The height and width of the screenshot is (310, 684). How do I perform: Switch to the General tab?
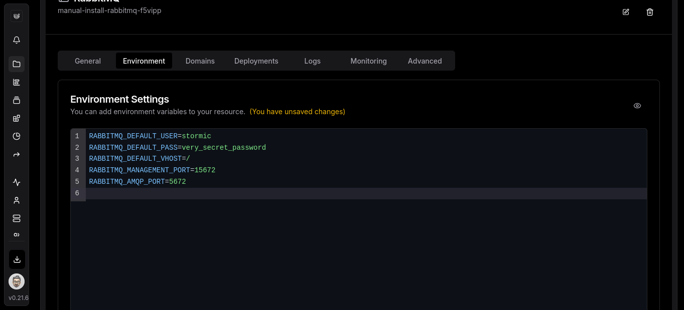88,61
